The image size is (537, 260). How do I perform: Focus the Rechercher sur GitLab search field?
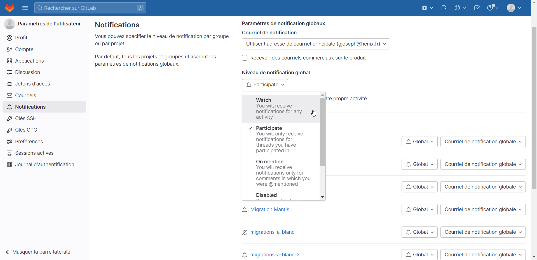[90, 8]
